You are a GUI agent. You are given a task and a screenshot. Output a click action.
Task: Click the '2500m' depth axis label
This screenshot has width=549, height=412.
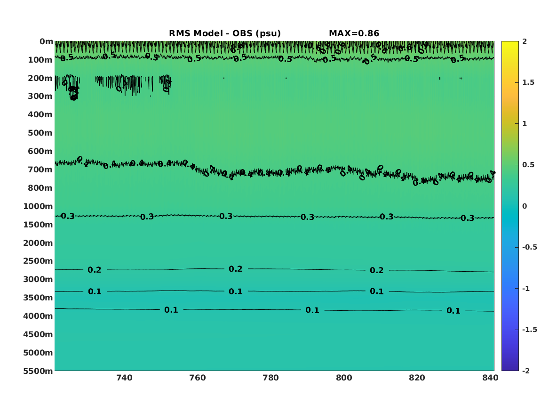38,261
